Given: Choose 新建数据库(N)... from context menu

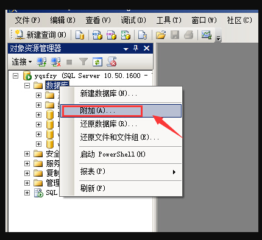Looking at the screenshot, I should click(x=121, y=94).
